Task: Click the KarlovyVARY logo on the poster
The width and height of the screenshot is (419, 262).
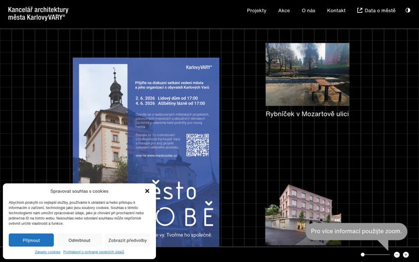Action: click(x=199, y=68)
